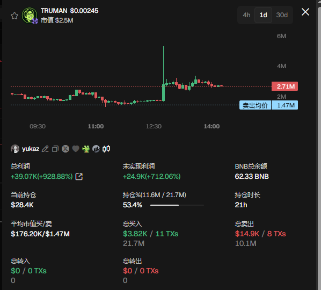321x290 pixels.
Task: Click total transfer out $0 / 0 TXs
Action: (x=141, y=271)
